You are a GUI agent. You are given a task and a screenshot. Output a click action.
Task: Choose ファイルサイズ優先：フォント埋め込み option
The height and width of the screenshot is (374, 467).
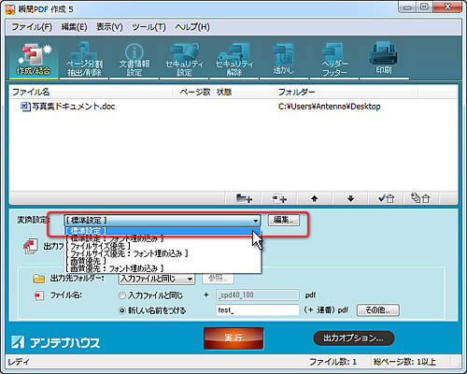tap(163, 253)
